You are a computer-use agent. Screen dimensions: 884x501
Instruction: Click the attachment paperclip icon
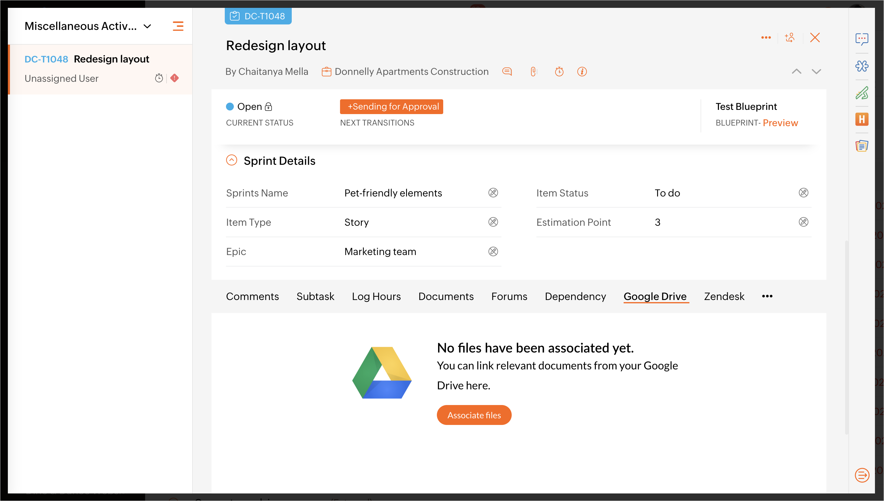tap(533, 72)
